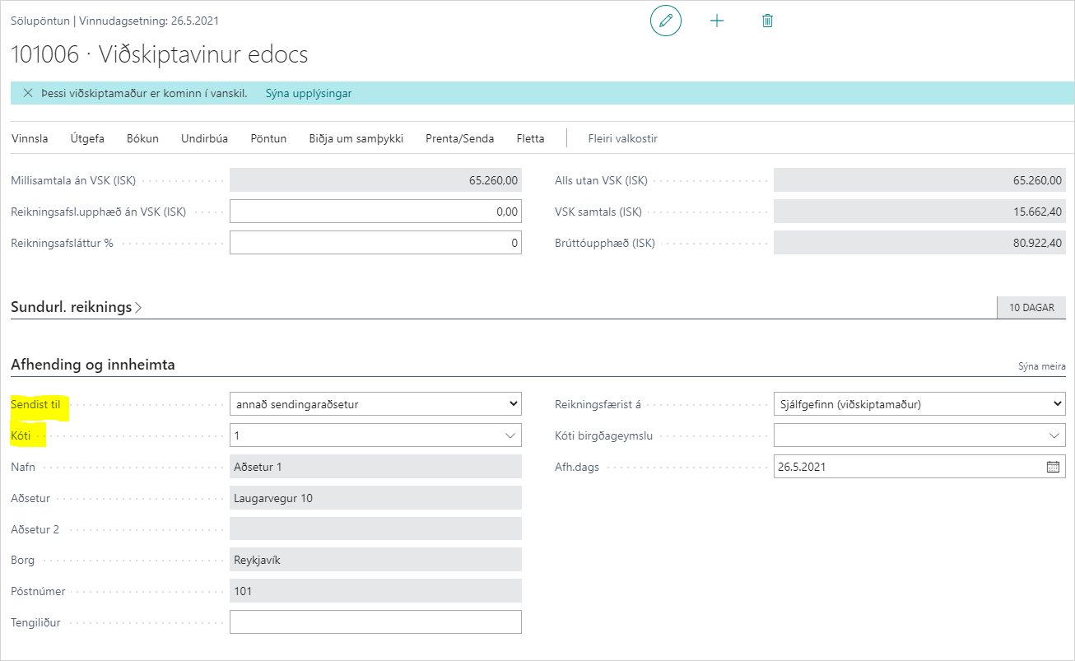This screenshot has width=1075, height=661.
Task: Open the Biðja um samþykki menu
Action: click(x=356, y=138)
